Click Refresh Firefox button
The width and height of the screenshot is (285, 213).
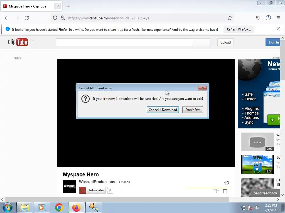coord(239,29)
